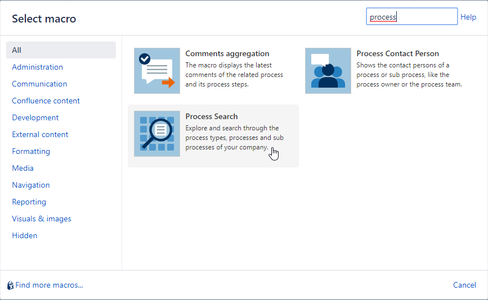Open the Visuals & images category

pyautogui.click(x=42, y=219)
